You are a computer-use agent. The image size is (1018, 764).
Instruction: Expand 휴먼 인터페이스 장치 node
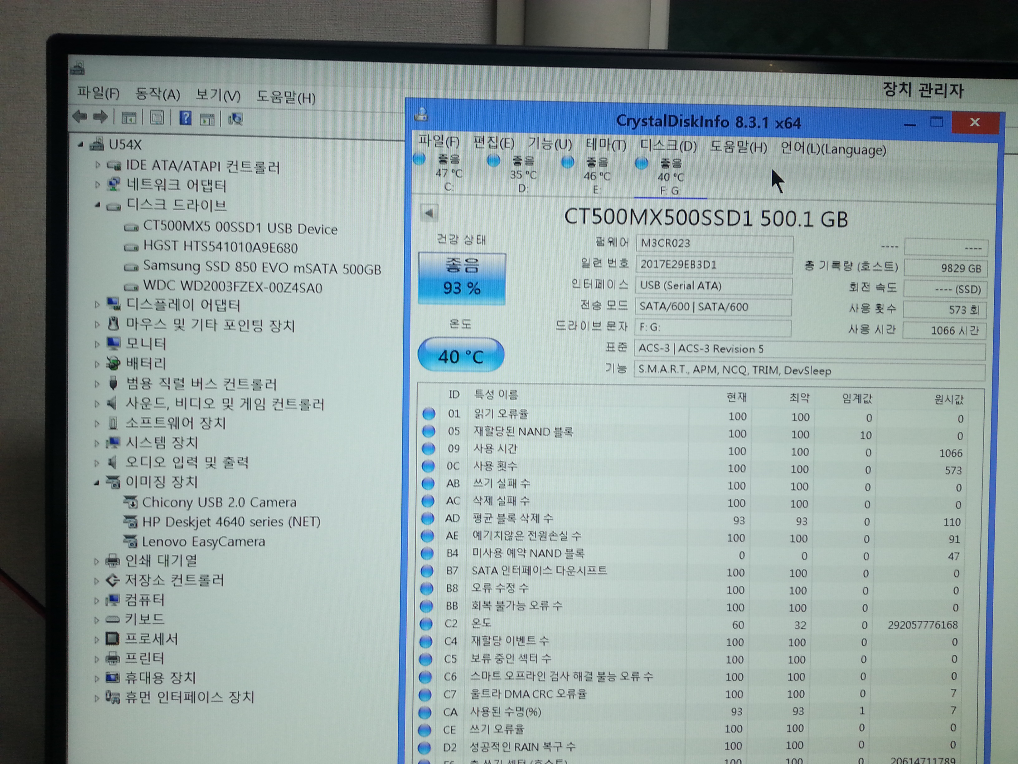point(96,698)
